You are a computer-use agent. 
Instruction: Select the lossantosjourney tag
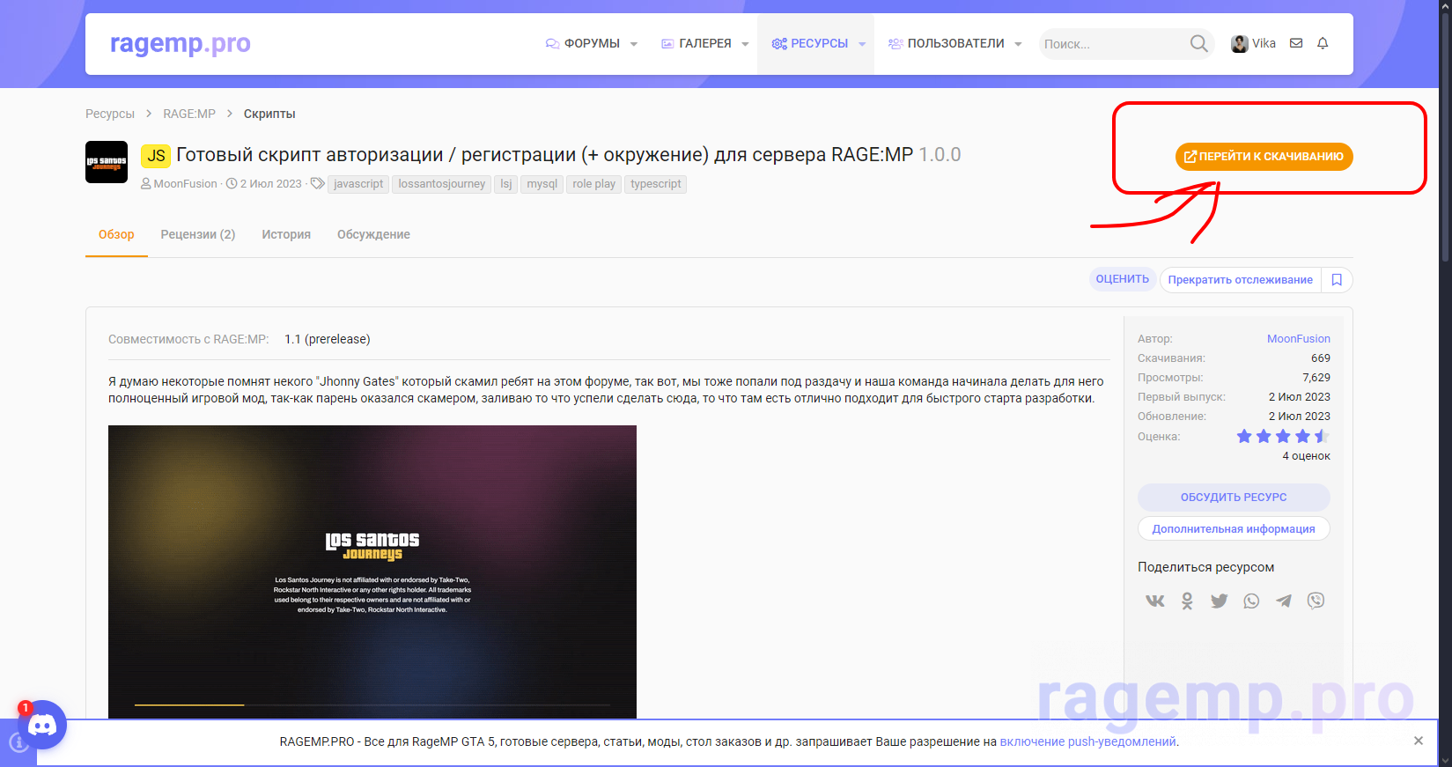[442, 184]
